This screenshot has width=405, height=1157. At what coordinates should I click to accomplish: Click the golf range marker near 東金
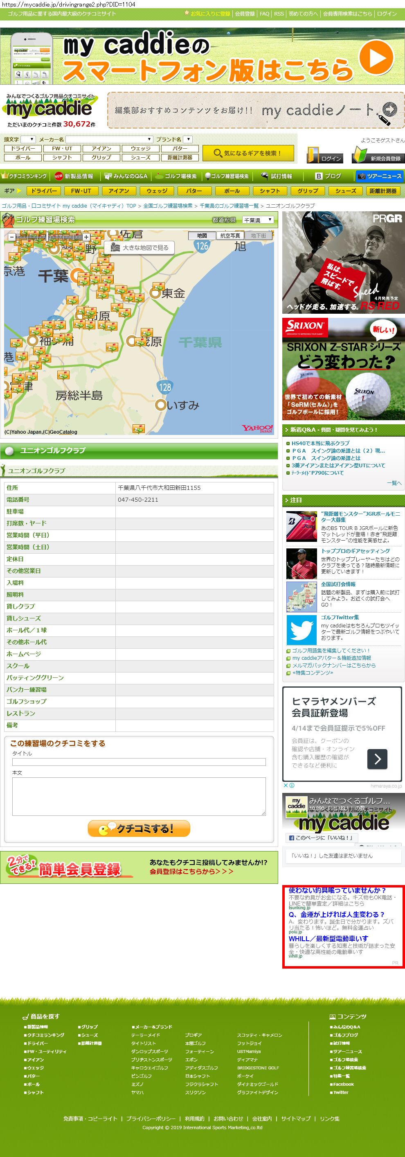pyautogui.click(x=158, y=287)
